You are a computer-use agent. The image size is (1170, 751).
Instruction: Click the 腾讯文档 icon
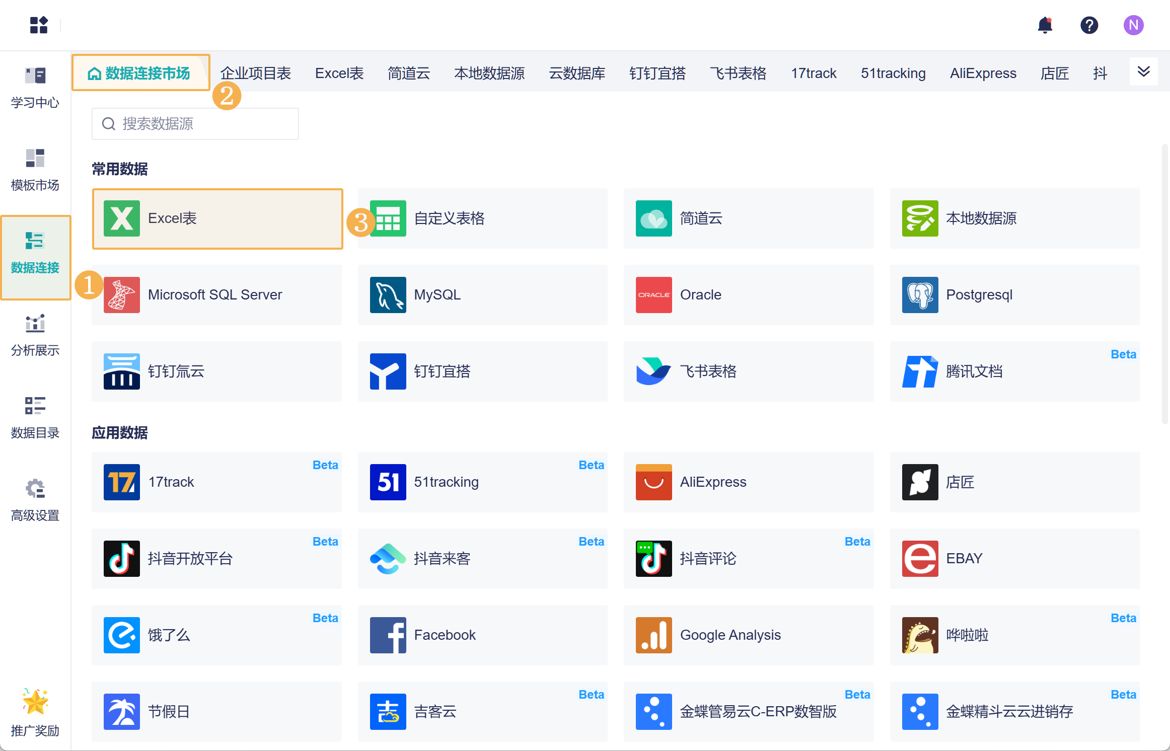click(x=920, y=371)
